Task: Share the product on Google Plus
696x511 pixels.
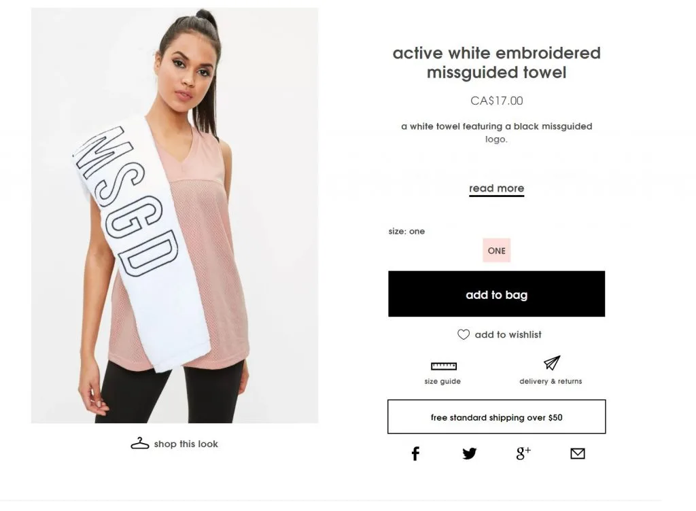Action: 523,453
